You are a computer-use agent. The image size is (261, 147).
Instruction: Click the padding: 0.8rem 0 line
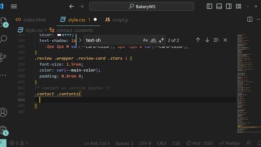coord(61,76)
